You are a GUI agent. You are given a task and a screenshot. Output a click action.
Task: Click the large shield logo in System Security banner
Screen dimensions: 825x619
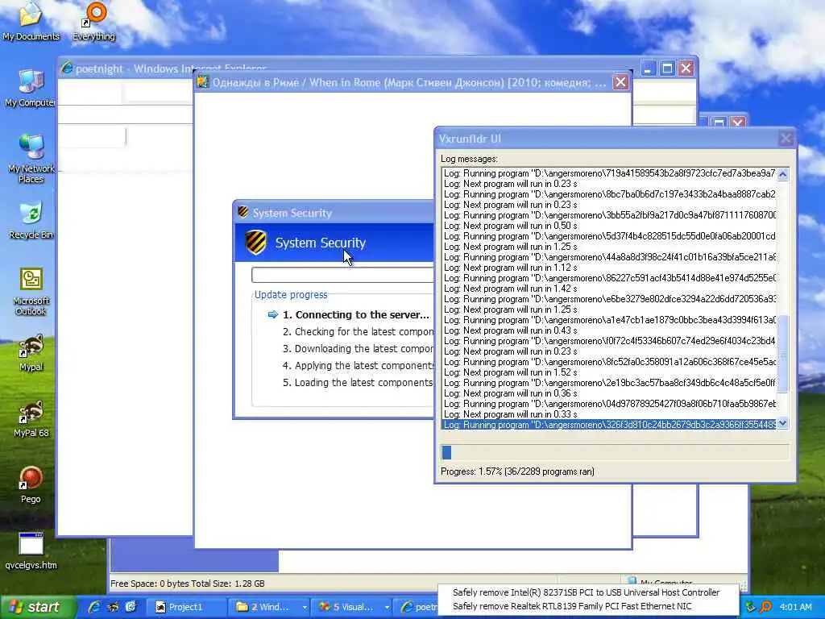click(x=255, y=243)
